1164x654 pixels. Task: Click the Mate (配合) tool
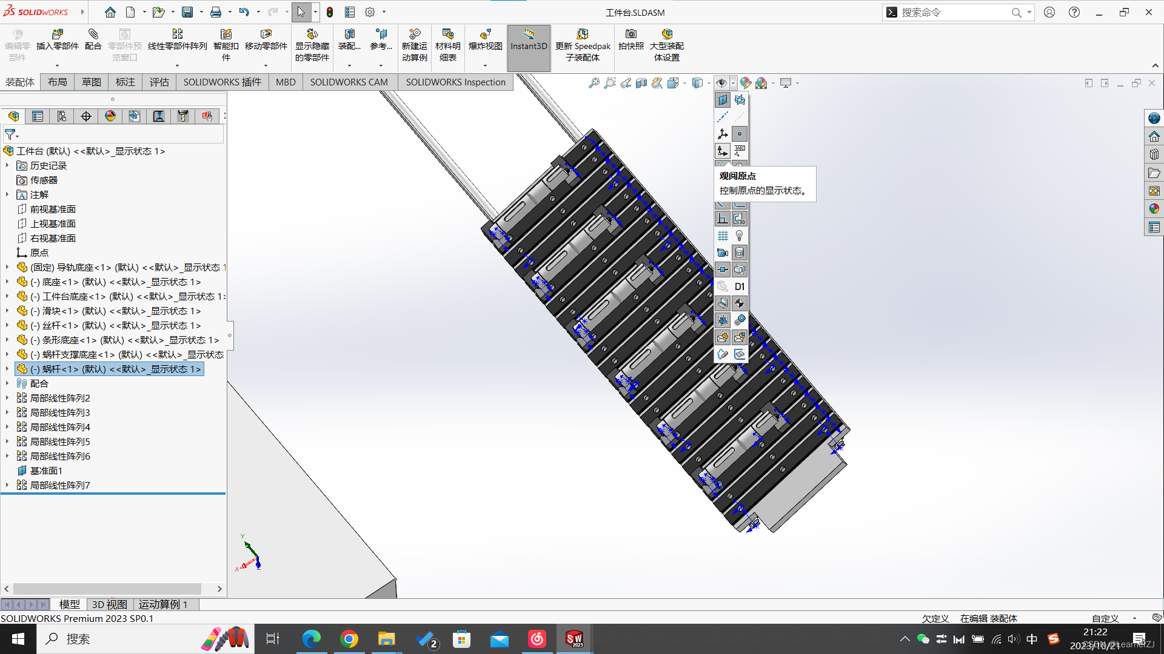point(93,39)
